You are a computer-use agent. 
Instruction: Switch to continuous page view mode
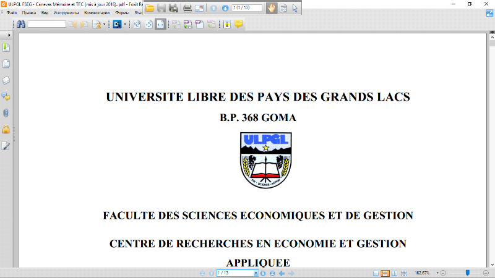tap(385, 273)
